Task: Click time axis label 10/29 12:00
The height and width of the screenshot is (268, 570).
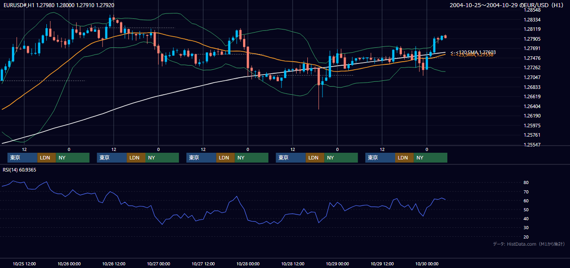Action: (x=382, y=264)
